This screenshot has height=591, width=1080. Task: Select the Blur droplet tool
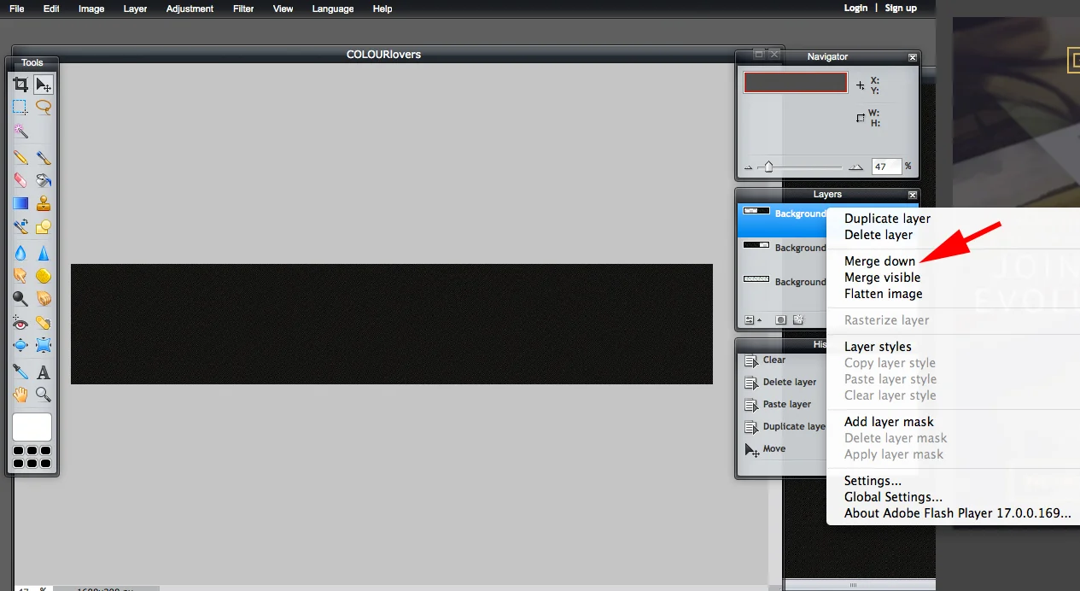(x=20, y=253)
